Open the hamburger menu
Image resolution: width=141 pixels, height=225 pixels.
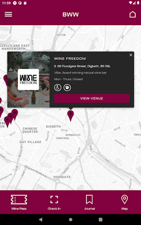(8, 14)
